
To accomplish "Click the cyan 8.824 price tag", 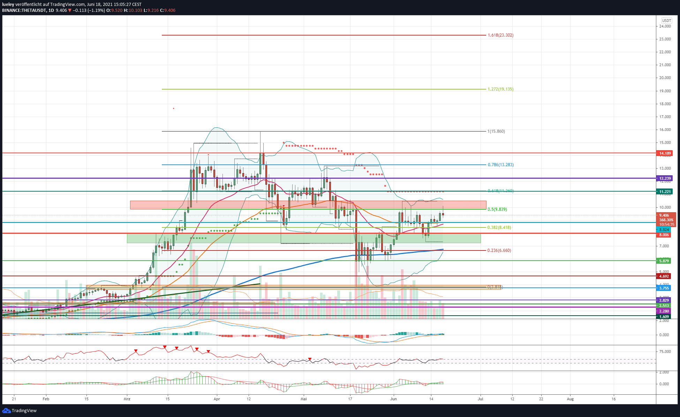I will (x=664, y=230).
